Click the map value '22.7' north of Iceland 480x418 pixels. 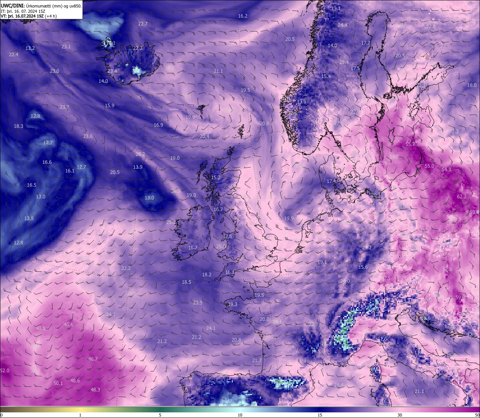click(x=142, y=24)
